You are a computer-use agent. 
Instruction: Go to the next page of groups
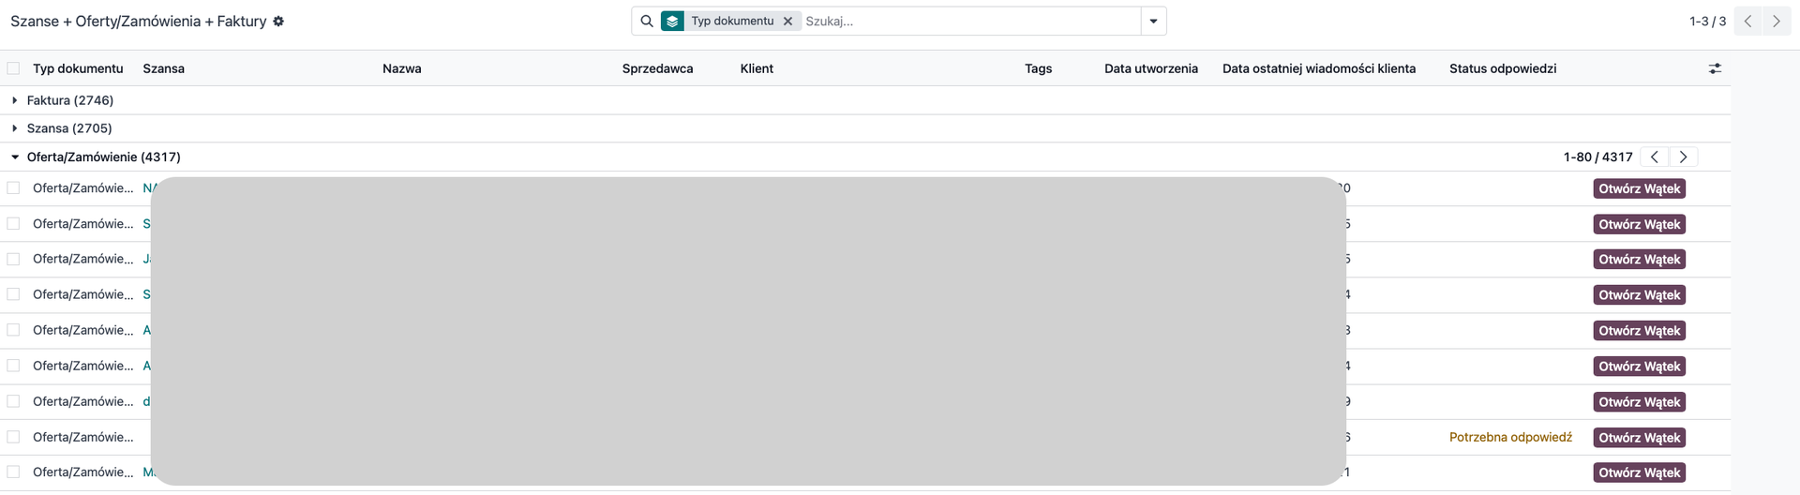(x=1776, y=22)
